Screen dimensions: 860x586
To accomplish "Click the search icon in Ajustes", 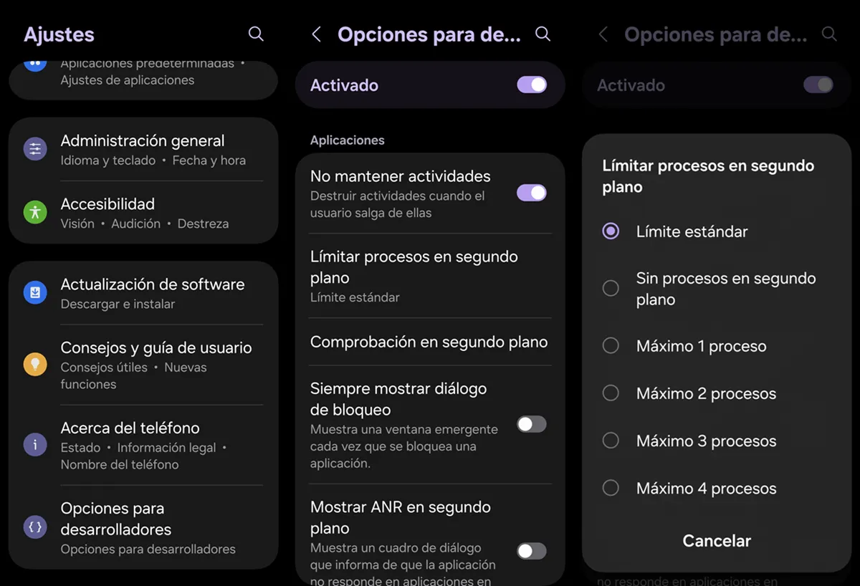I will coord(256,34).
